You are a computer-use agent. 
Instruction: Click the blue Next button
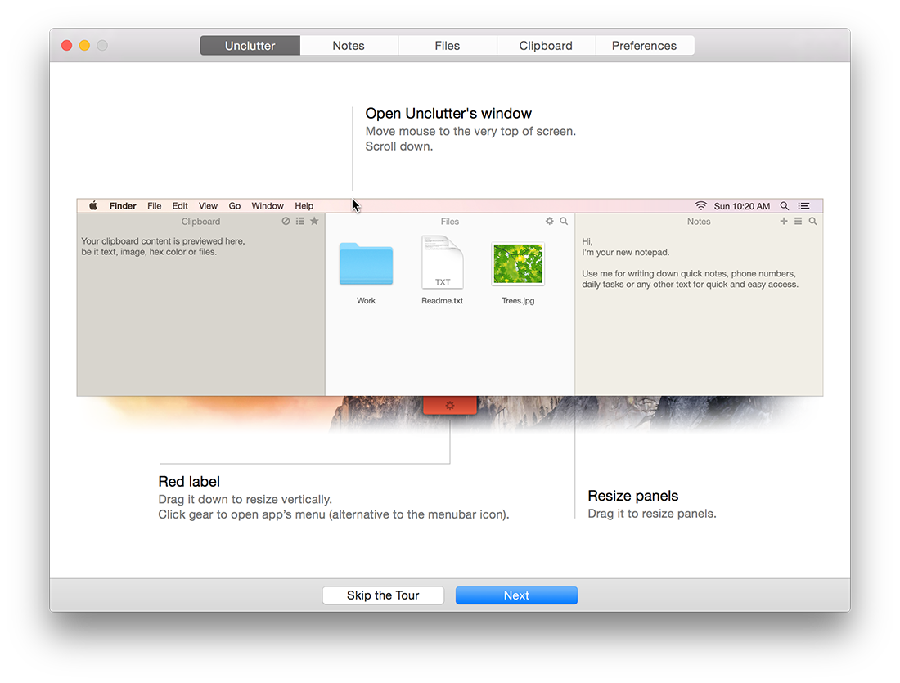click(x=516, y=595)
